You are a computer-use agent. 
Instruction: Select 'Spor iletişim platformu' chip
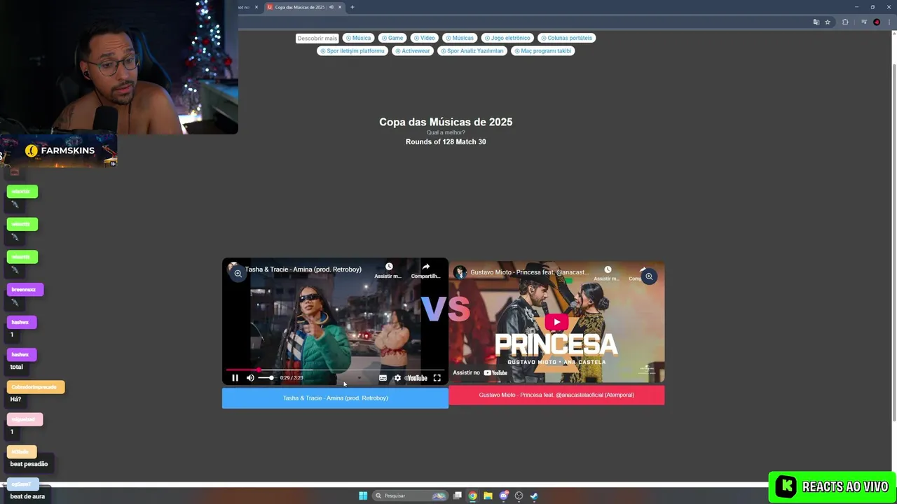click(352, 51)
